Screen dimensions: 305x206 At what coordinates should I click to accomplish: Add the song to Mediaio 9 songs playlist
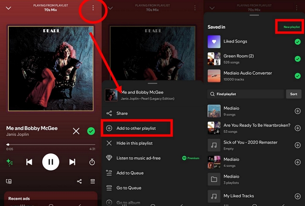[x=298, y=111]
